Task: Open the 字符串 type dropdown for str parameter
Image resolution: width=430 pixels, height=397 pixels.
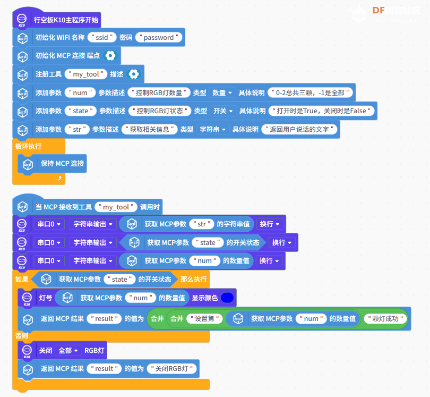Action: 213,129
